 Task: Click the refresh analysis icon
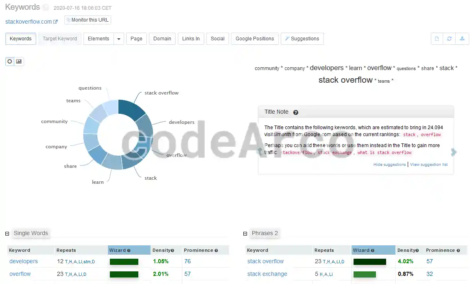click(449, 39)
